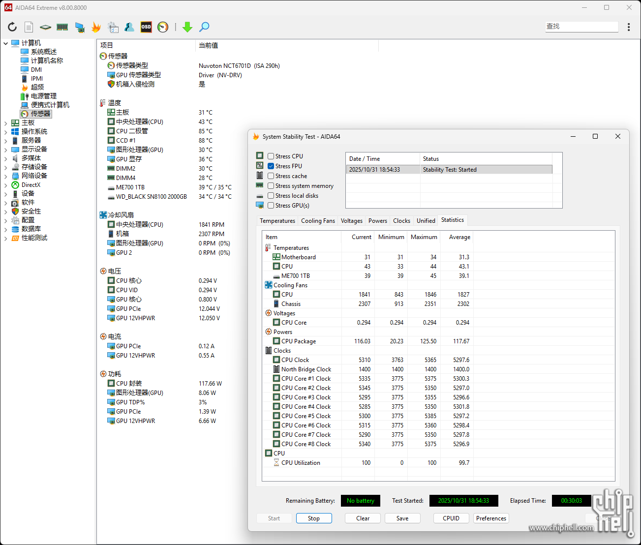Expand the 存储设备 tree node

pos(5,167)
